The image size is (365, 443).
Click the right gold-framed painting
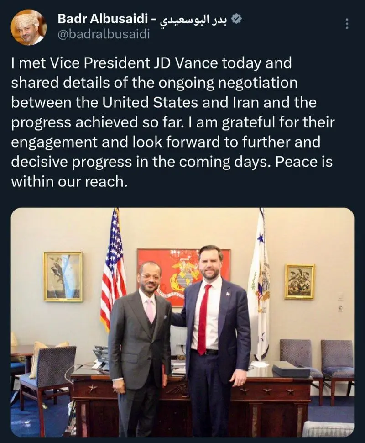(x=299, y=281)
